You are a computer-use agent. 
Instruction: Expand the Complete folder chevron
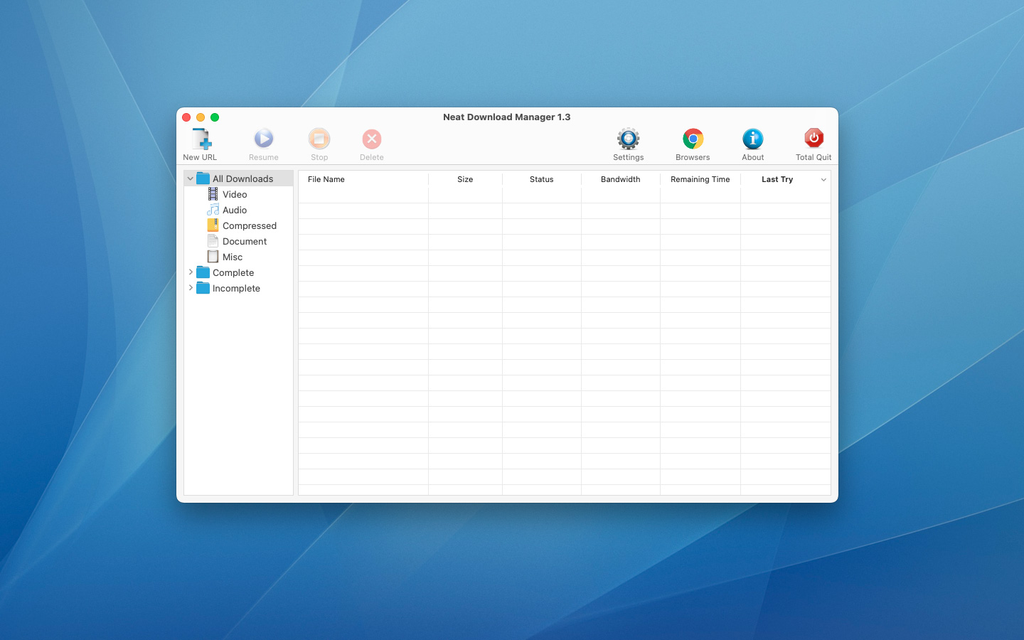tap(191, 272)
